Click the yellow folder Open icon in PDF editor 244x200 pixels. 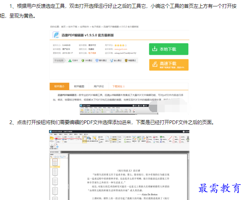click(x=52, y=138)
